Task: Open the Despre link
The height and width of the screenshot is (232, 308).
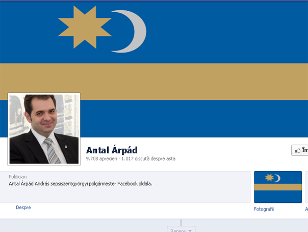Action: (23, 207)
